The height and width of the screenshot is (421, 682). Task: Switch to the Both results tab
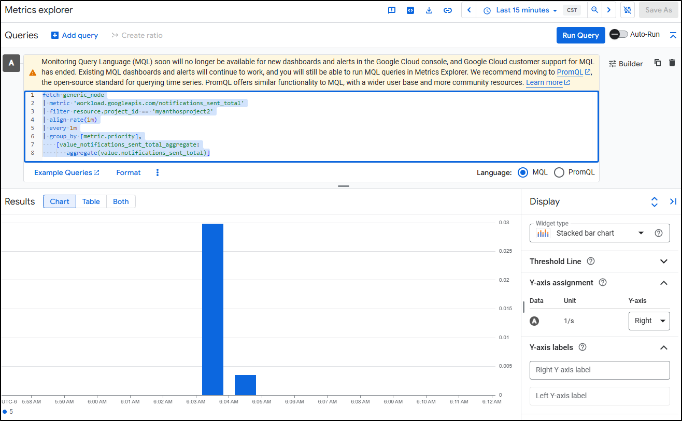[x=121, y=201]
